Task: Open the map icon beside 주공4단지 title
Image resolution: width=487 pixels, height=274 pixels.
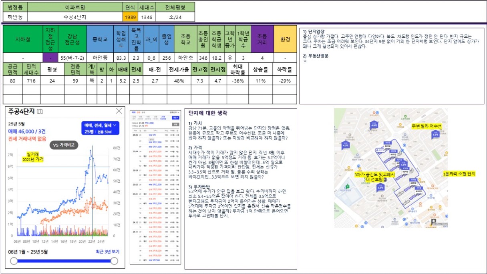Action: point(40,111)
